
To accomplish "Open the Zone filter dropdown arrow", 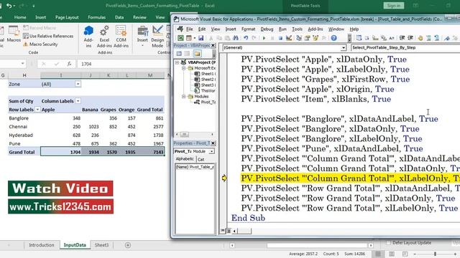I will pyautogui.click(x=78, y=84).
